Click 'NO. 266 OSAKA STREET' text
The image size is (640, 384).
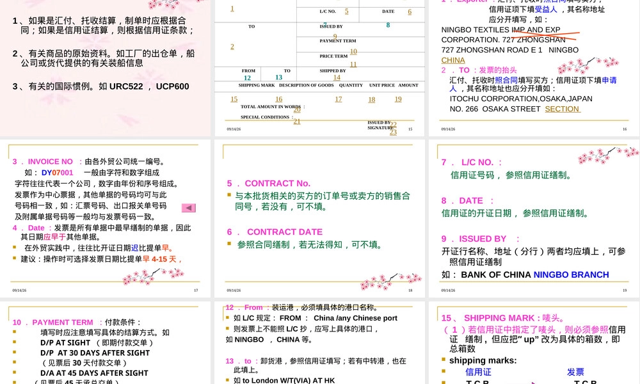[x=495, y=109]
